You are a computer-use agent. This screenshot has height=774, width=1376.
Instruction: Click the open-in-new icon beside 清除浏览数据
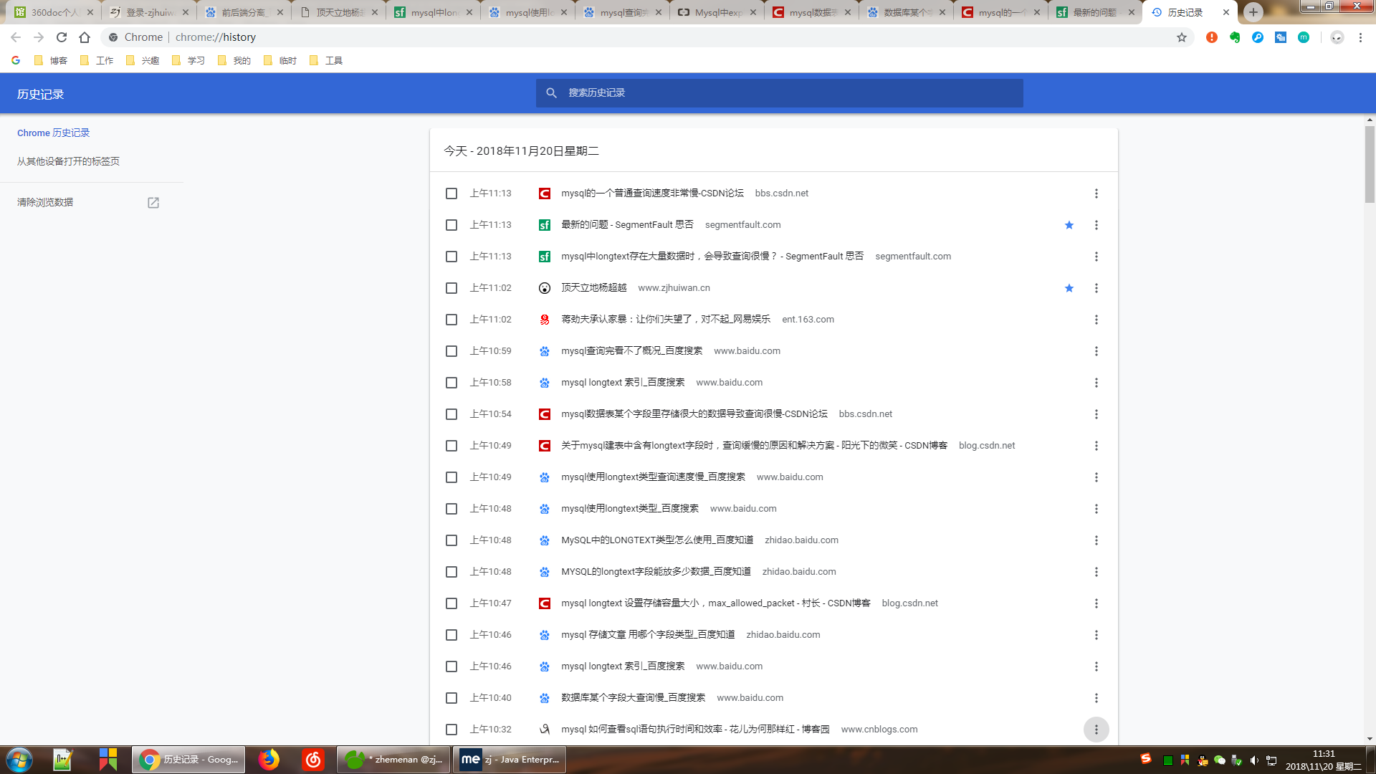point(153,203)
